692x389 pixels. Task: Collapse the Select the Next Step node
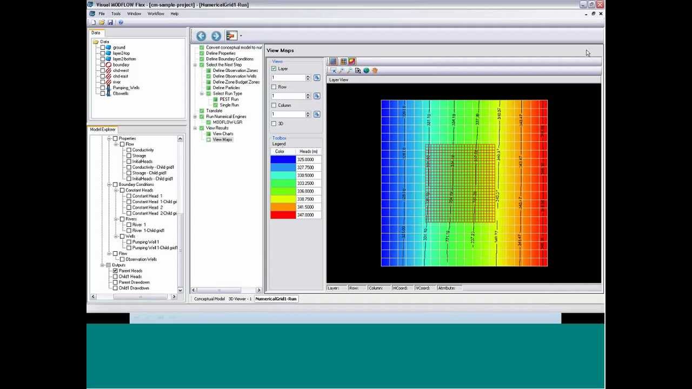195,65
